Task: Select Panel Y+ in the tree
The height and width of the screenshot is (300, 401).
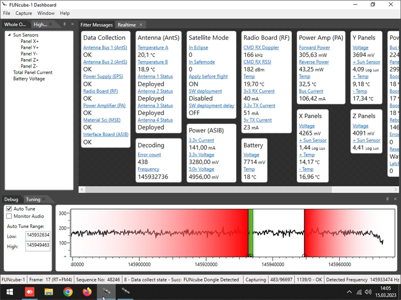Action: point(30,47)
